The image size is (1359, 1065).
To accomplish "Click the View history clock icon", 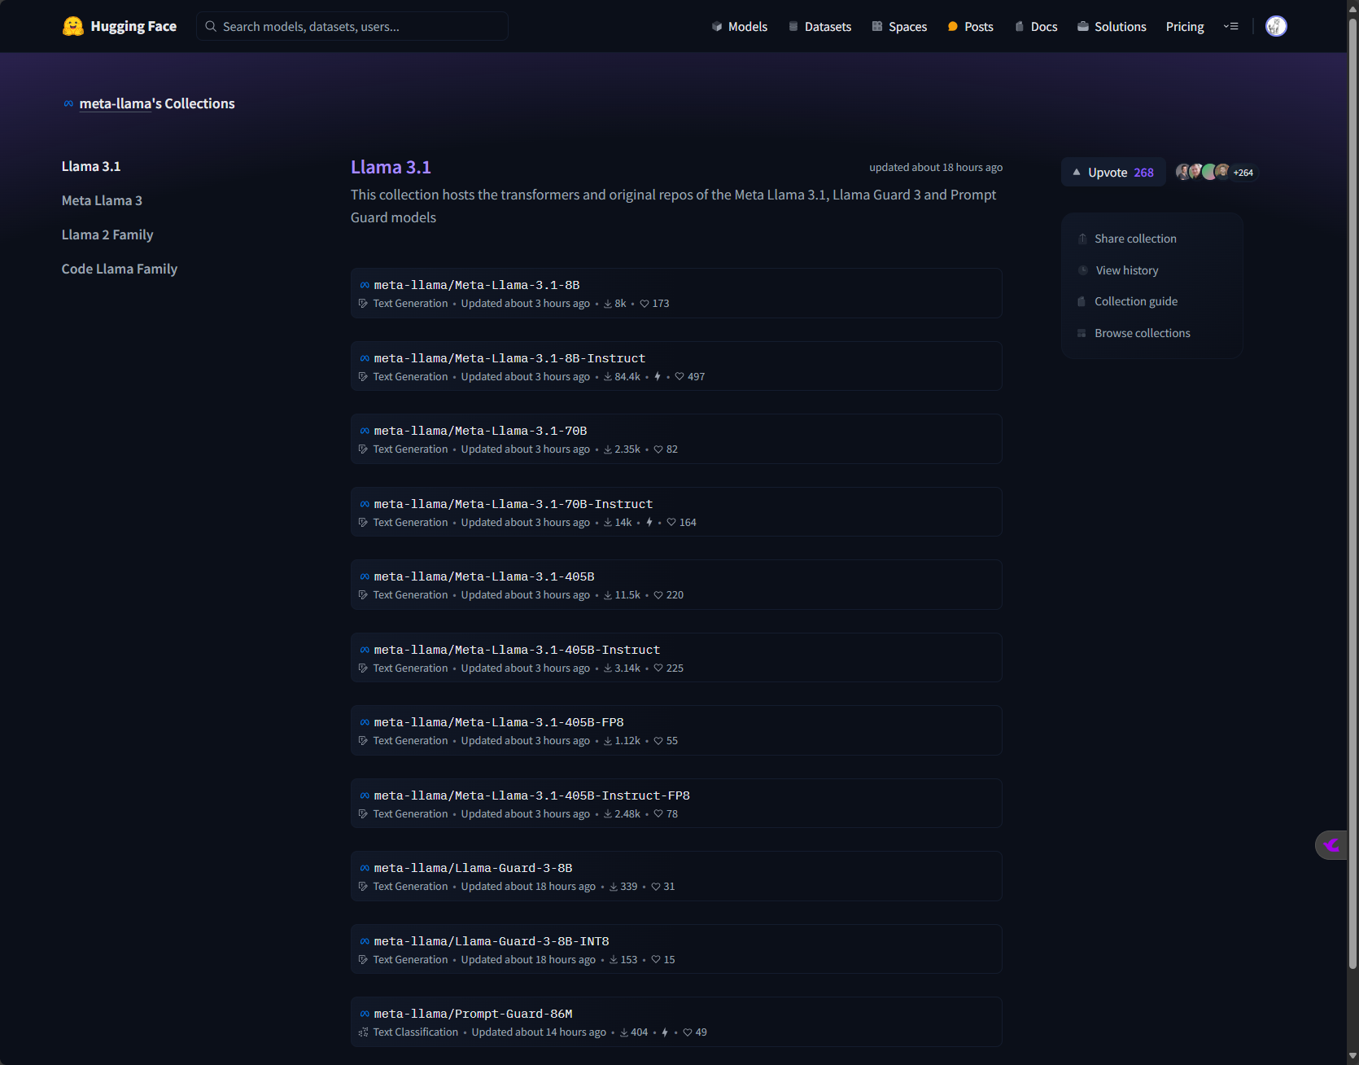I will coord(1083,270).
